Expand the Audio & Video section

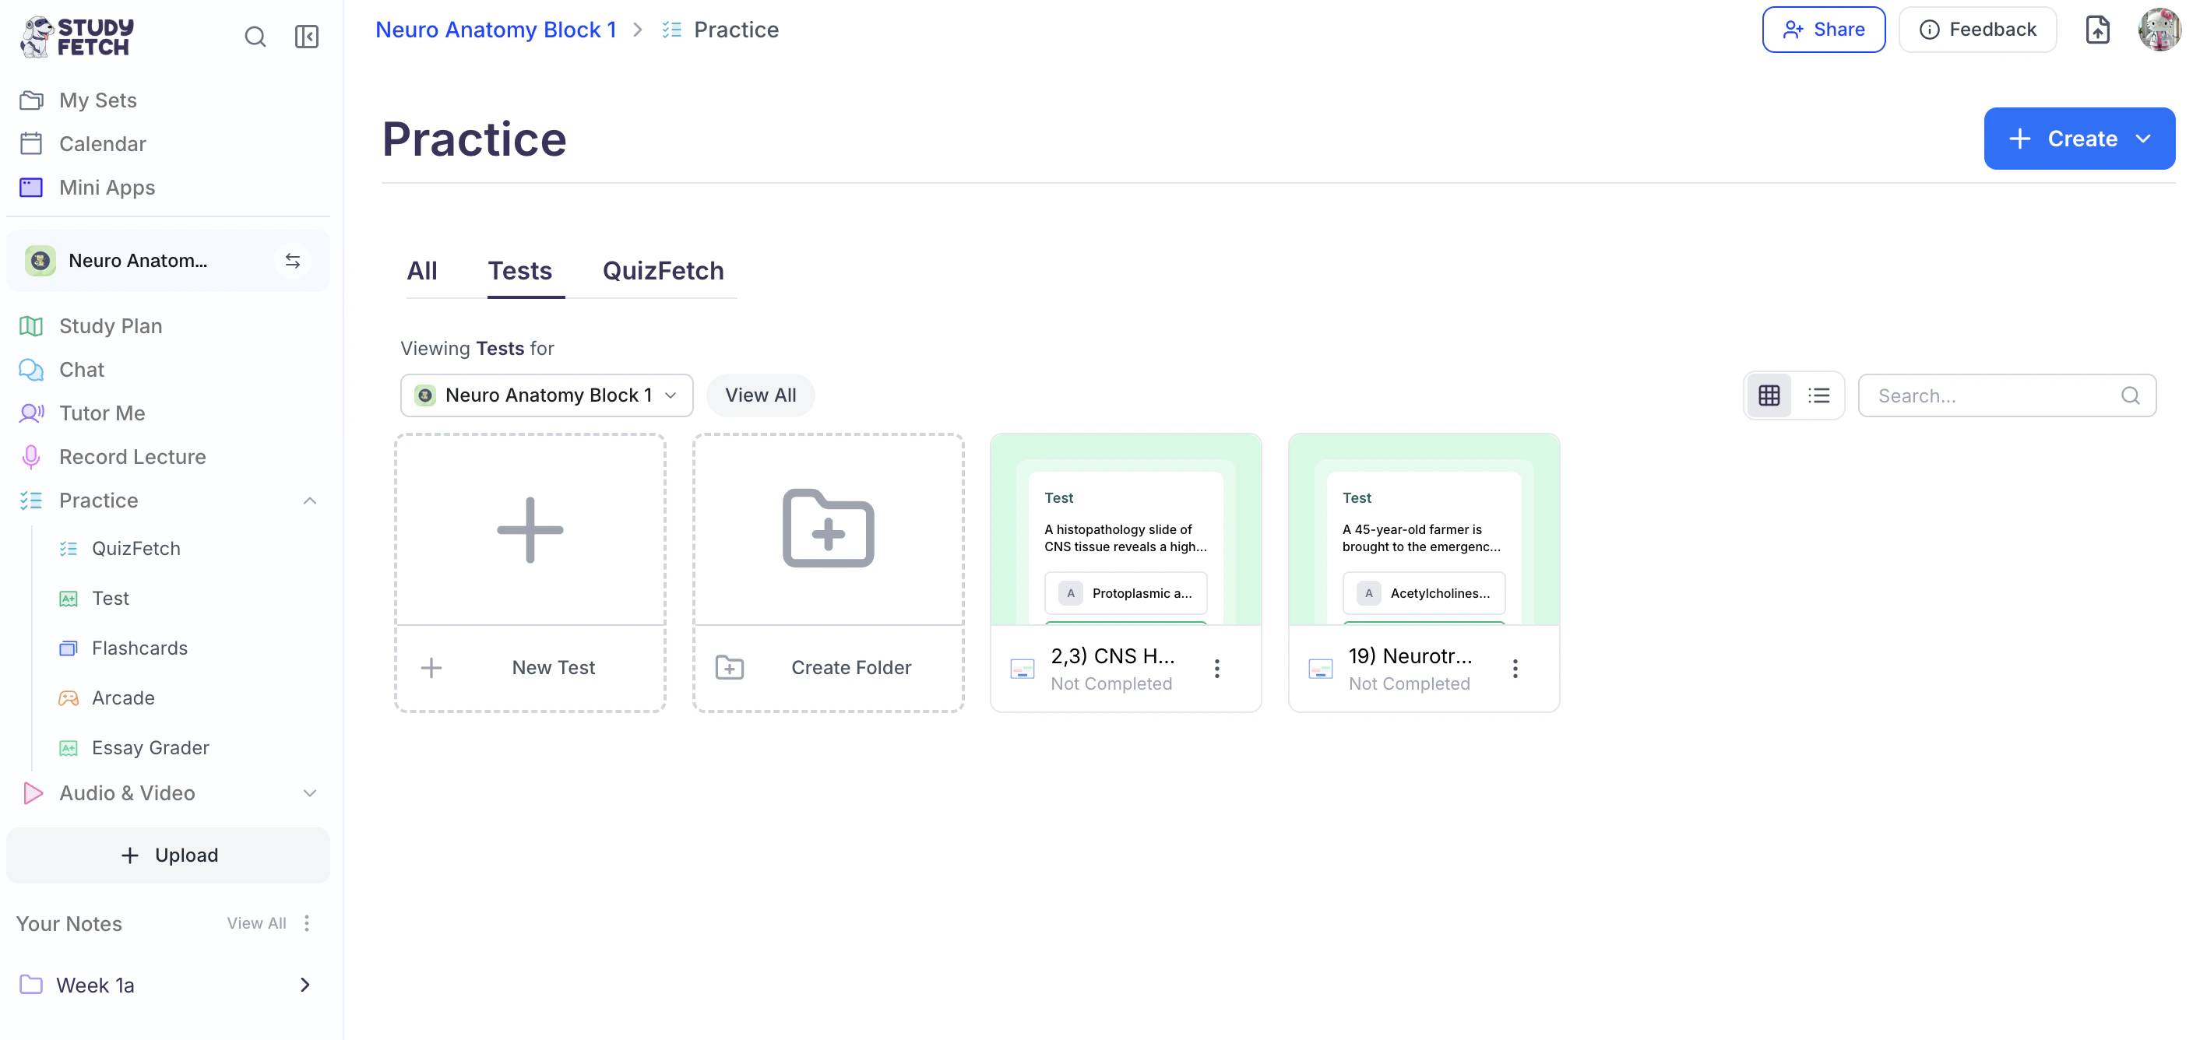(x=310, y=793)
